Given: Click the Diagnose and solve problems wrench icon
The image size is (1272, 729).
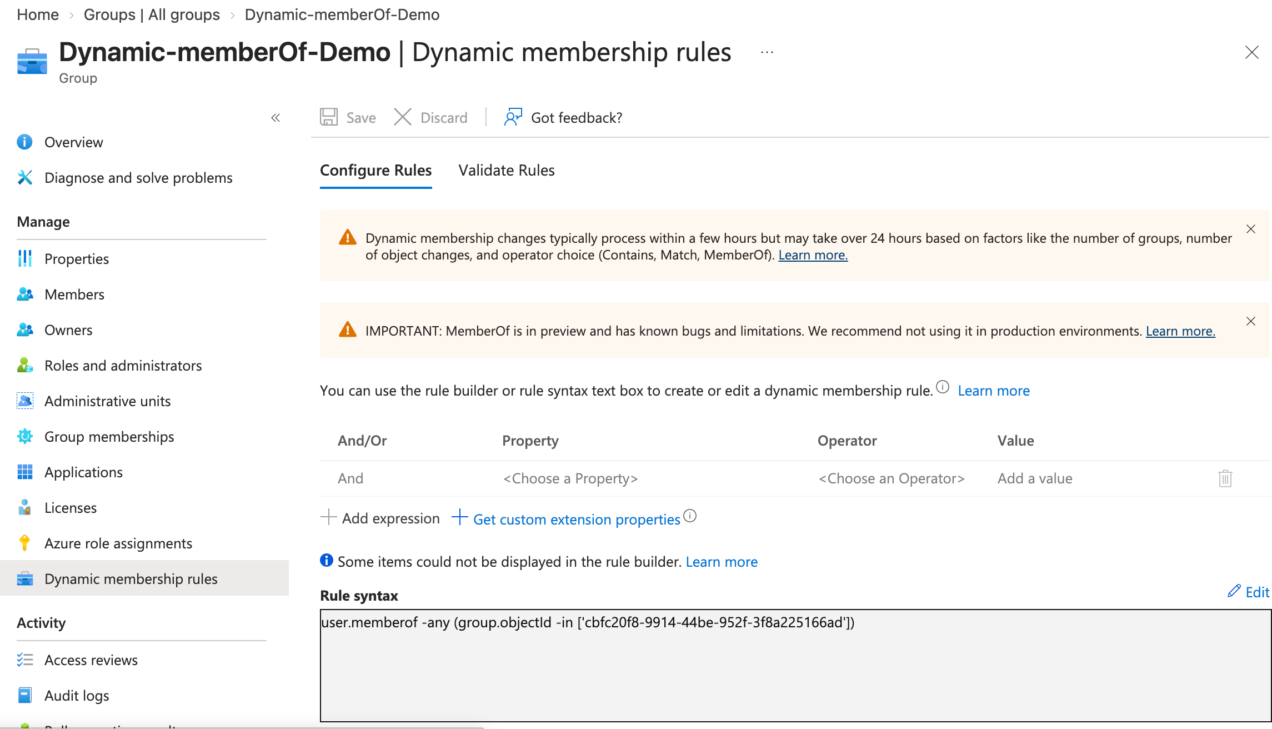Looking at the screenshot, I should 24,178.
